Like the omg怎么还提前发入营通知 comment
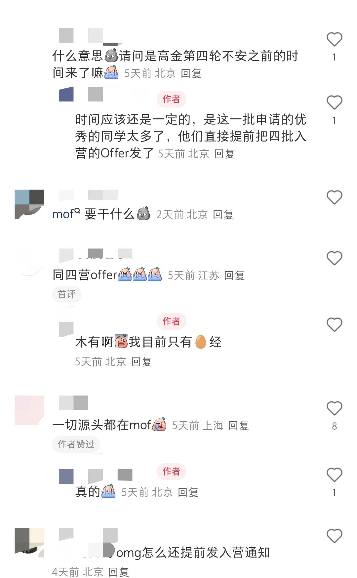Screen dimensions: 357x578 pyautogui.click(x=334, y=536)
